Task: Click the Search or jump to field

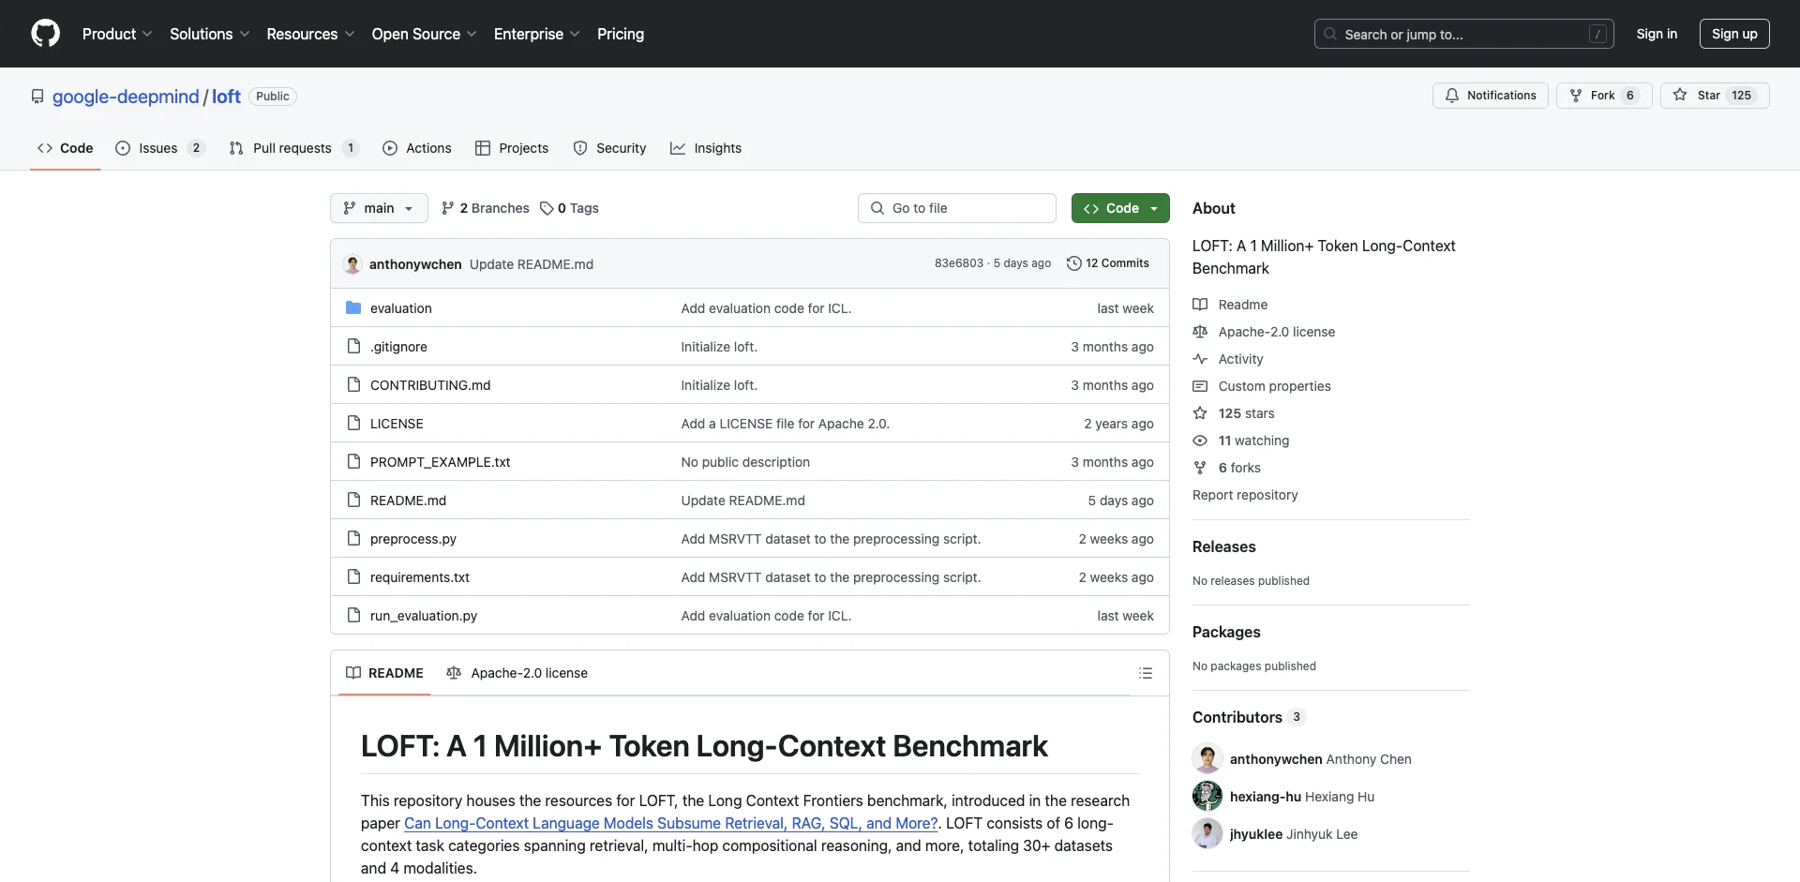Action: tap(1463, 34)
